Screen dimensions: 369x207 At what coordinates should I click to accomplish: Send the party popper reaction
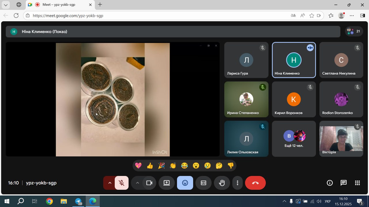[161, 166]
